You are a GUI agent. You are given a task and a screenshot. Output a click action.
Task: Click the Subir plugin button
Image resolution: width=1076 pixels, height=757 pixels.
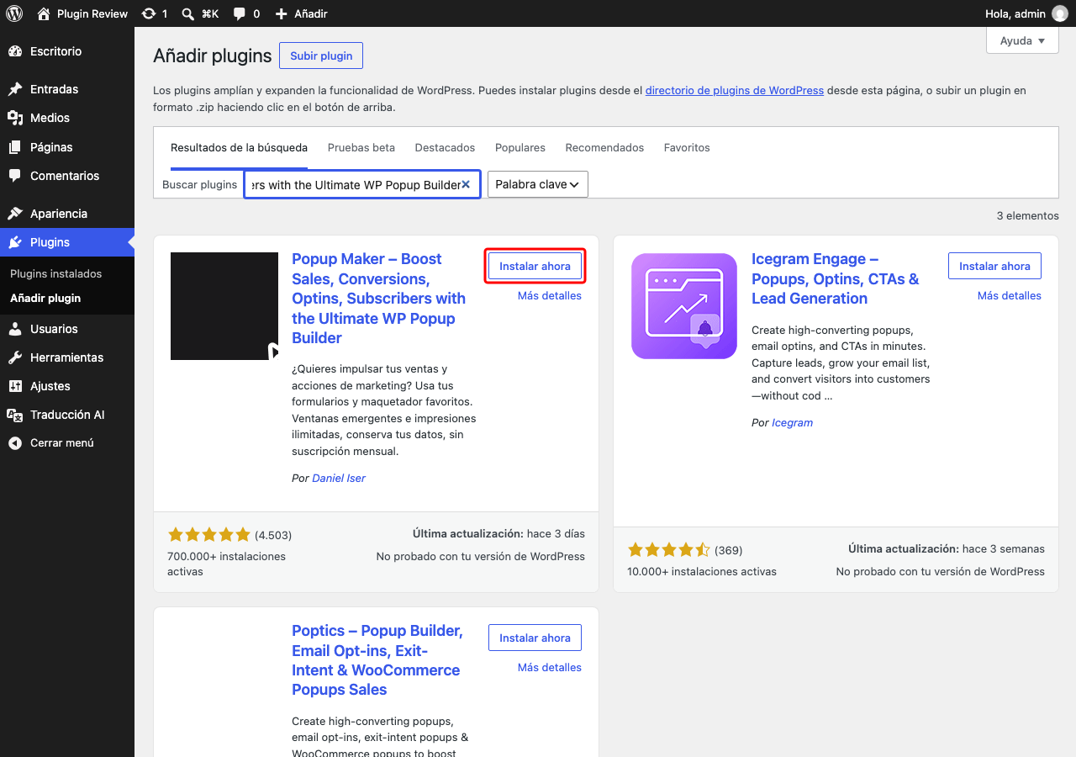(x=321, y=56)
